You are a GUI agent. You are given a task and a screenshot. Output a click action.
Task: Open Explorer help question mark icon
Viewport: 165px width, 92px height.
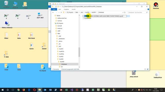tap(148, 9)
